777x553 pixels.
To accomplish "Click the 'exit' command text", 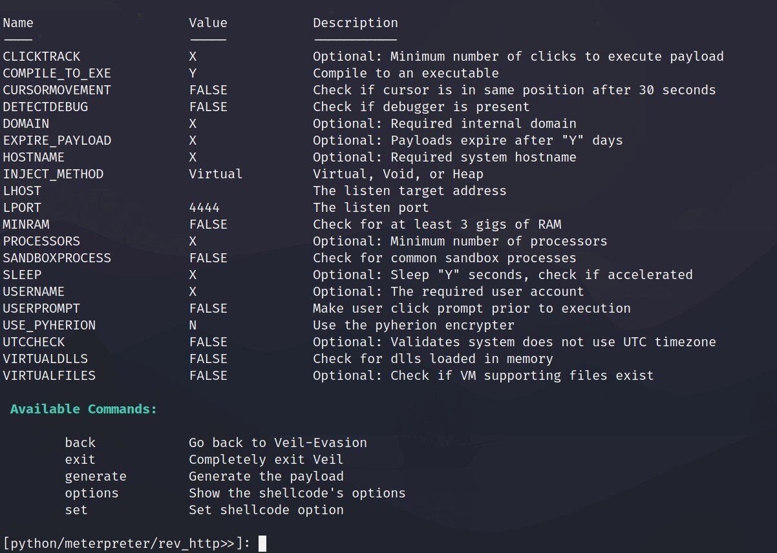I will click(x=80, y=459).
